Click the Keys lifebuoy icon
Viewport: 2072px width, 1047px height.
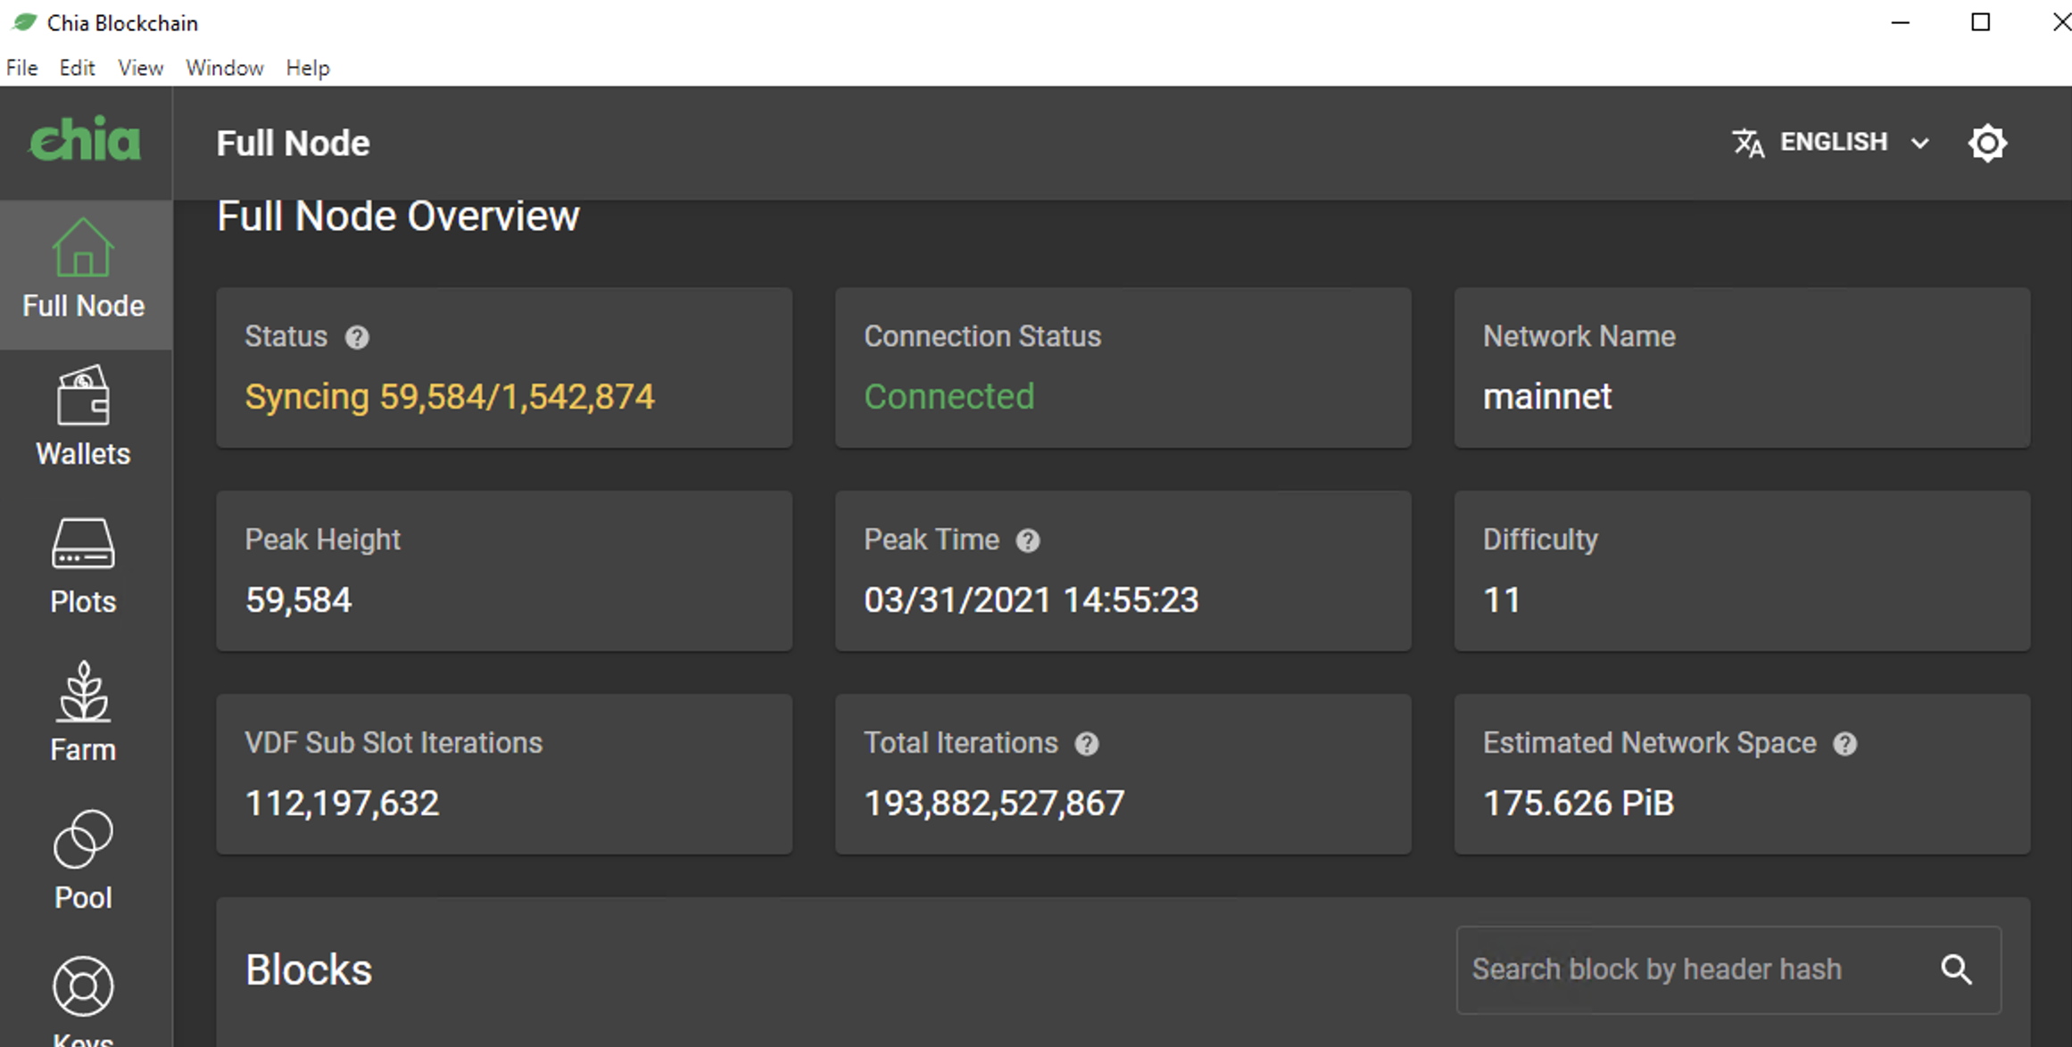point(83,987)
